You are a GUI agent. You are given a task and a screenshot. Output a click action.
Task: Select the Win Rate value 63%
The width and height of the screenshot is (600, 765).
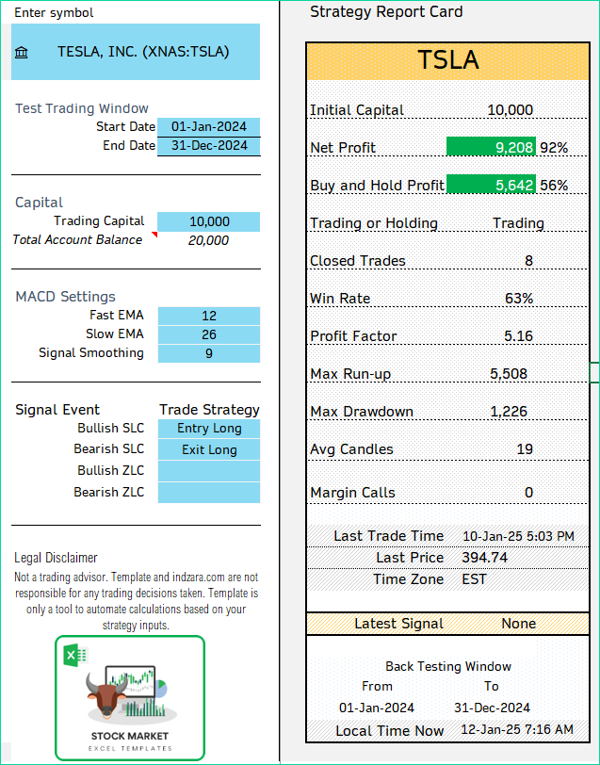(519, 299)
